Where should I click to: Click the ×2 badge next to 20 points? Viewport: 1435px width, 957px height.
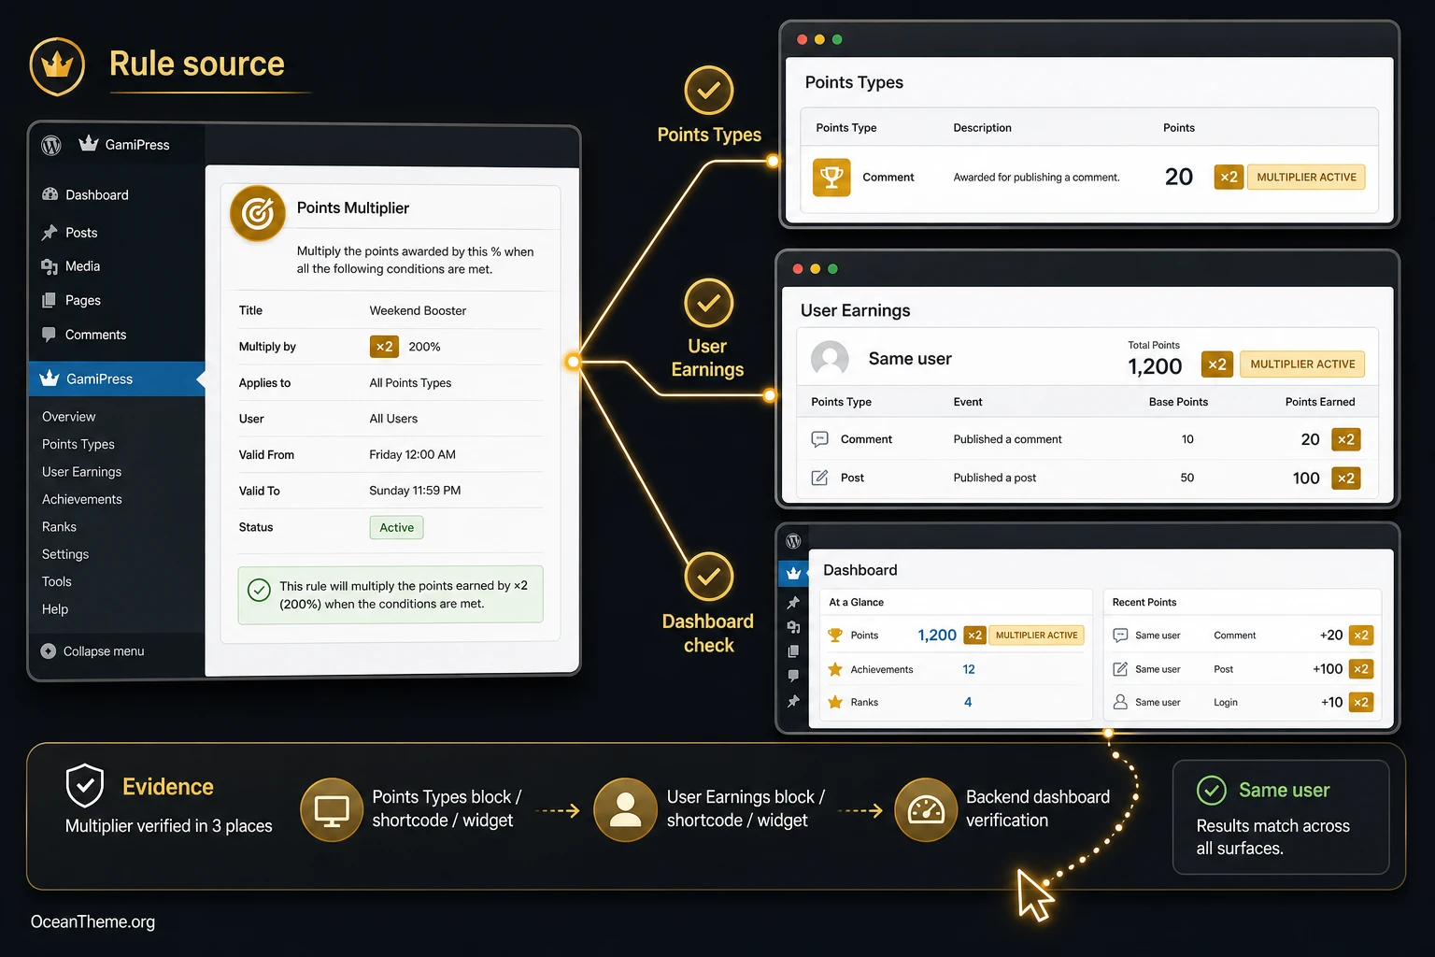1229,177
